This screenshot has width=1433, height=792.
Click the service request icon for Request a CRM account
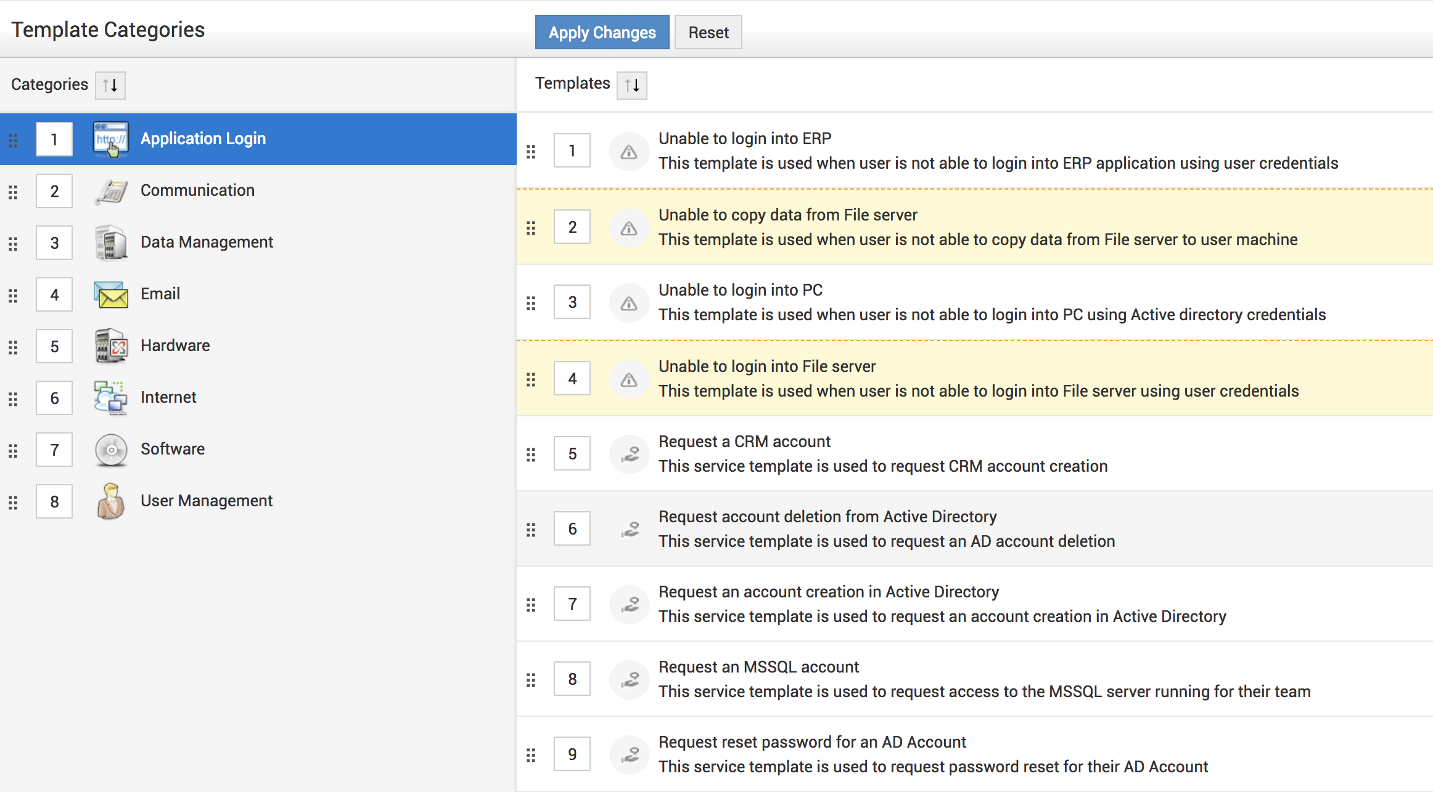[x=628, y=455]
